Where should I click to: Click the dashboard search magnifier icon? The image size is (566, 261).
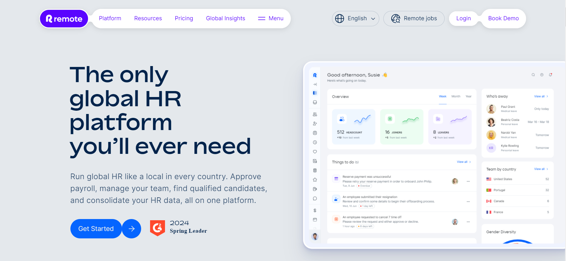pos(533,75)
